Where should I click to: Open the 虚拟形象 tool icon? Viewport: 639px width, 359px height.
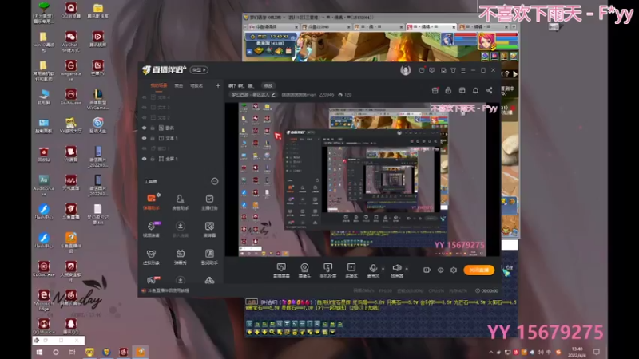151,257
